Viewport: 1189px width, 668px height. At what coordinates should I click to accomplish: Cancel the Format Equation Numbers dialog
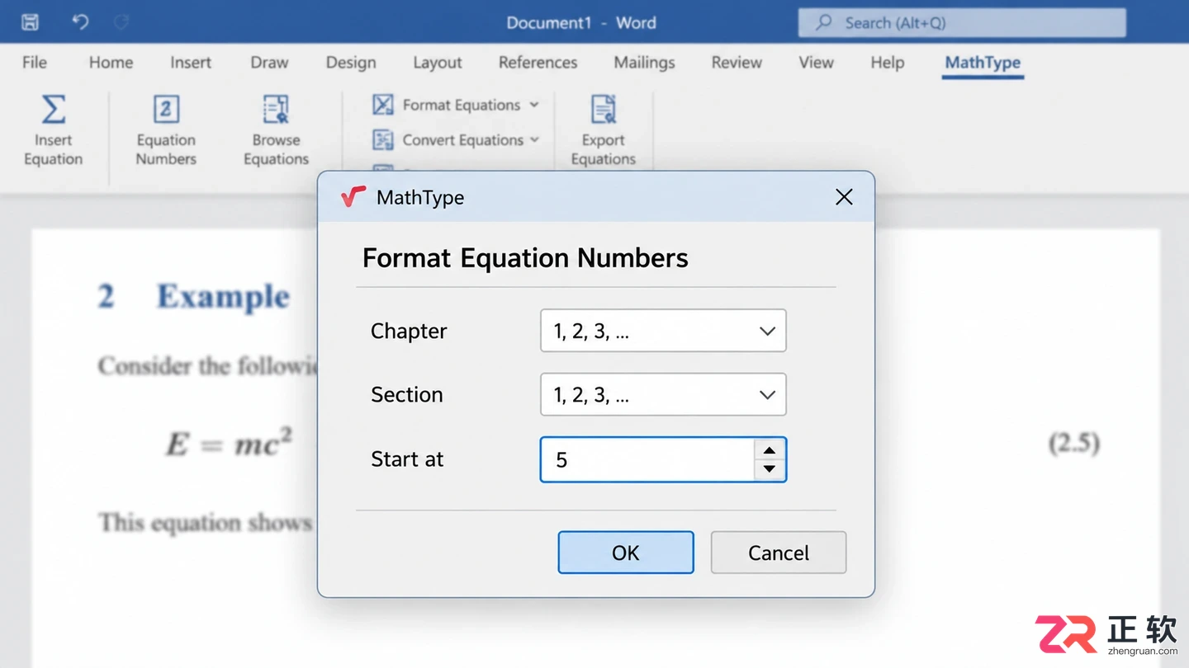(x=779, y=553)
